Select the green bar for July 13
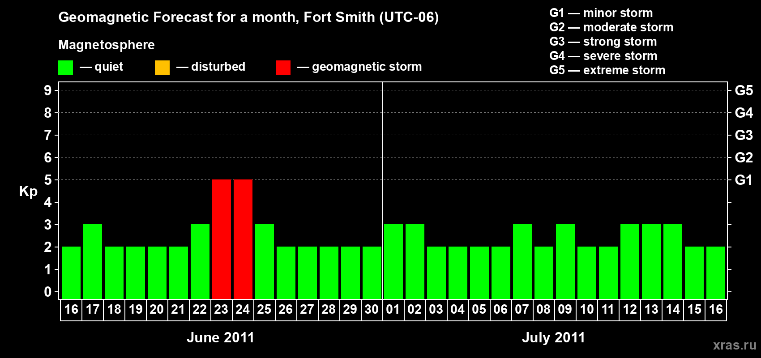 tap(651, 261)
